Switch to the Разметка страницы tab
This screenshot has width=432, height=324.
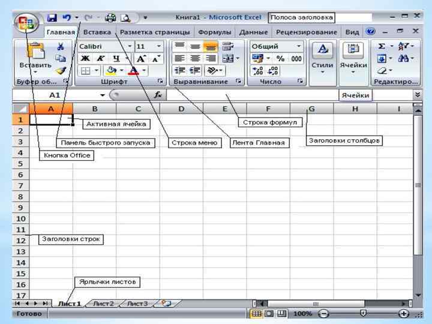tap(155, 32)
